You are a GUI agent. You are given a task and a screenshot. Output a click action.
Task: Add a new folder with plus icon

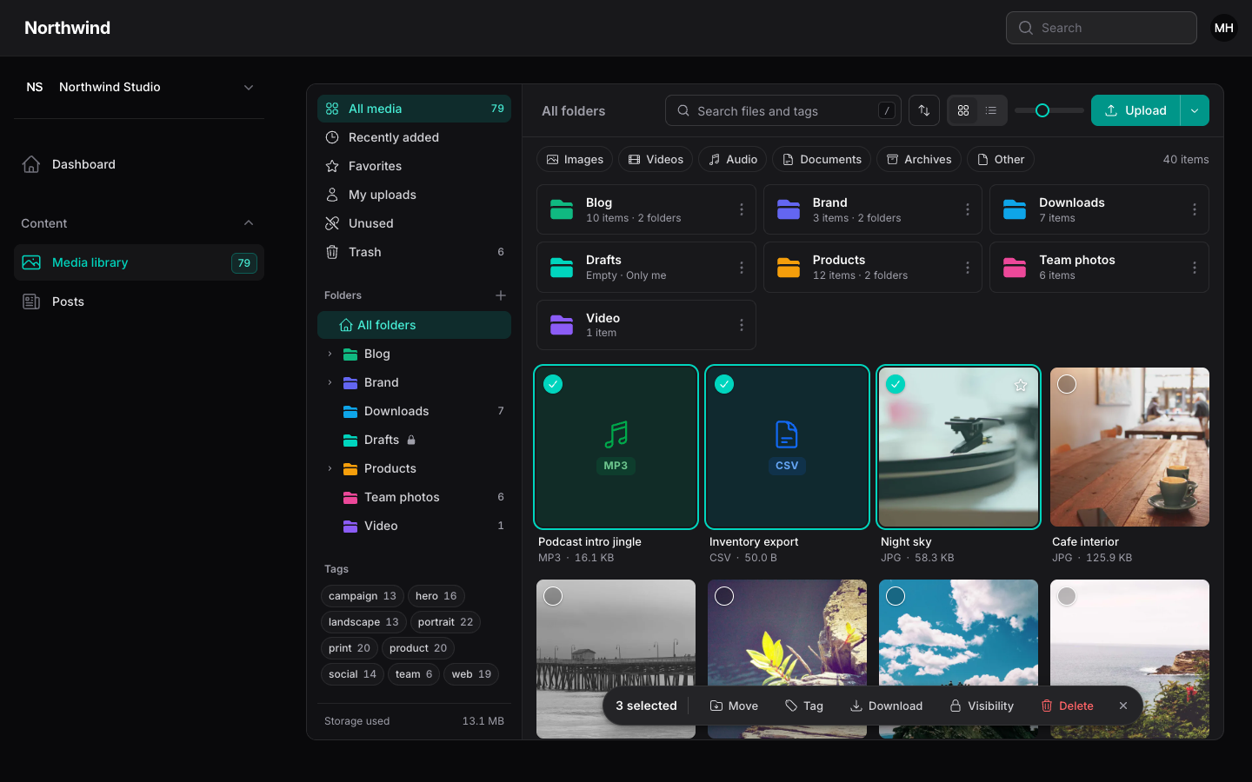click(501, 295)
